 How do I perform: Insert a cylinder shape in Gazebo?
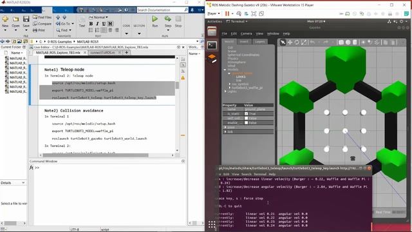[x=355, y=42]
